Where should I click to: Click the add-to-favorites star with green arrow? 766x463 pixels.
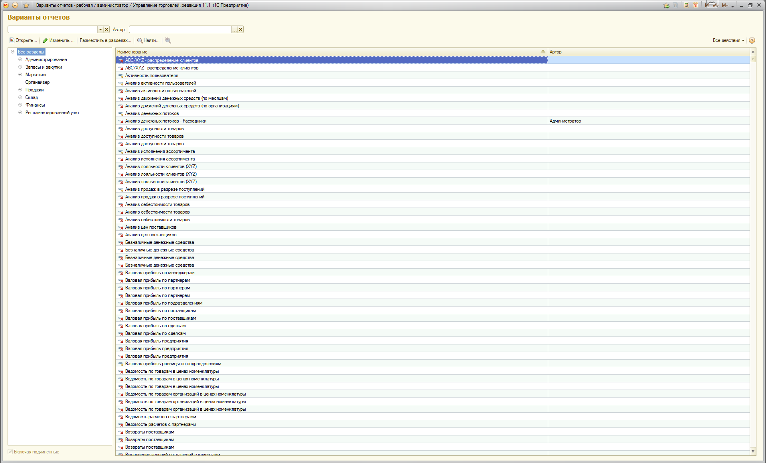point(666,5)
